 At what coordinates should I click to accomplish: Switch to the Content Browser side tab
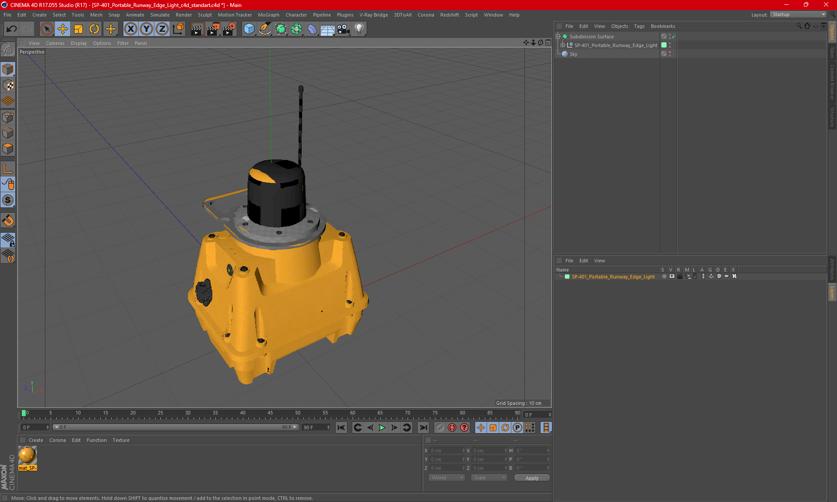coord(832,81)
